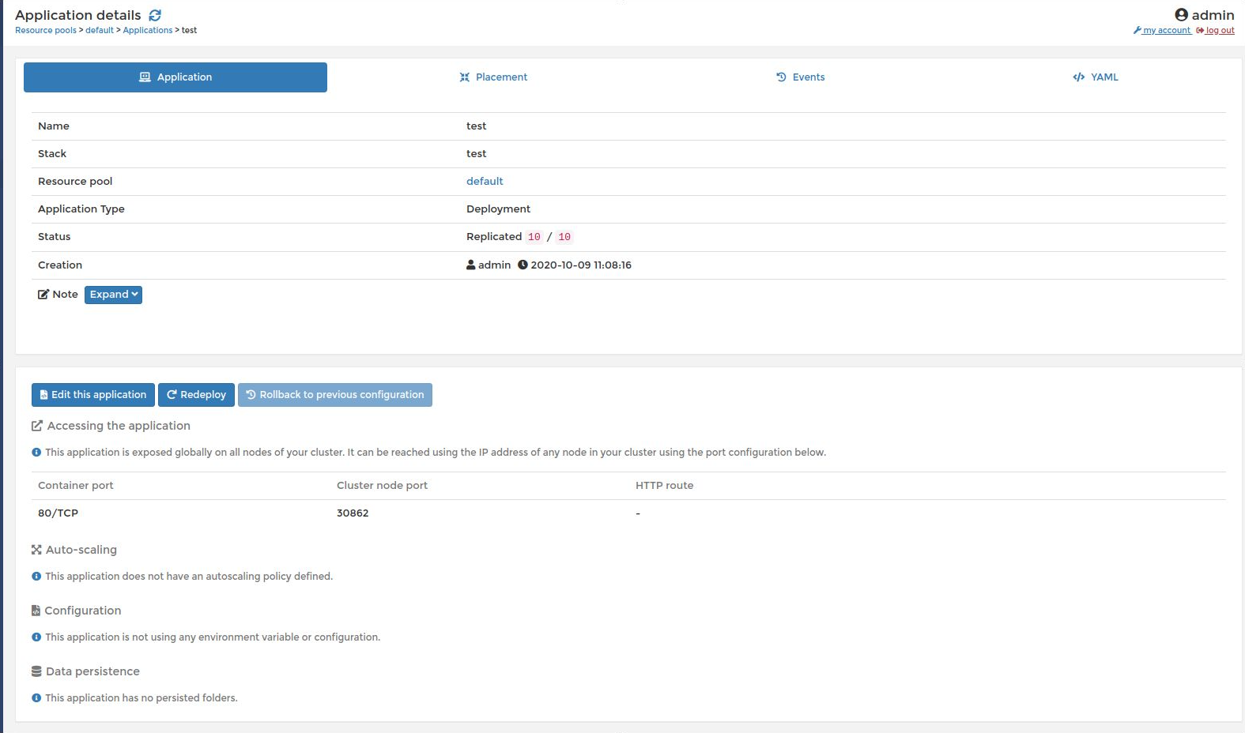The image size is (1245, 733).
Task: Click the log out arrow icon
Action: coord(1200,31)
